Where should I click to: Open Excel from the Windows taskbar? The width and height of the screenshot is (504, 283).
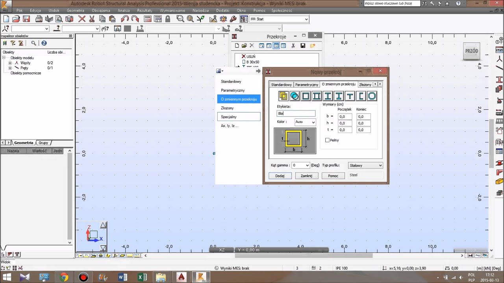tap(142, 277)
